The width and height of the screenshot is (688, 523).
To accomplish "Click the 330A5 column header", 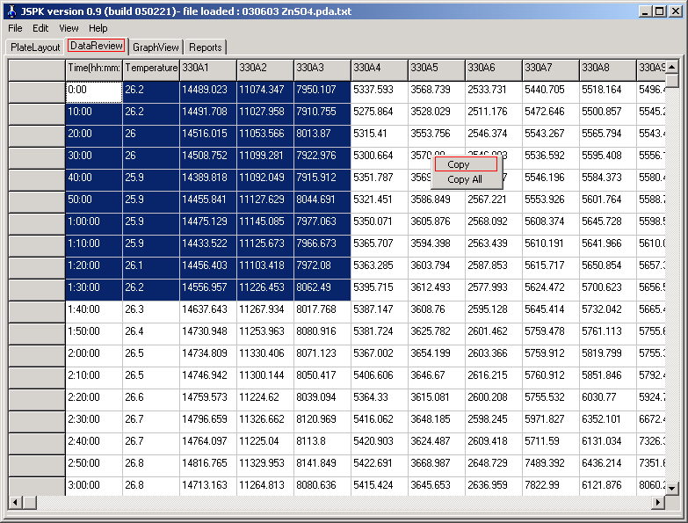I will click(437, 70).
